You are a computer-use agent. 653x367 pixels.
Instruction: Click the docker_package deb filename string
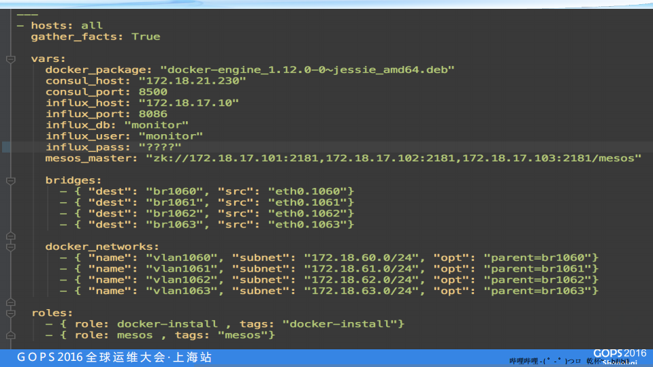[x=306, y=69]
